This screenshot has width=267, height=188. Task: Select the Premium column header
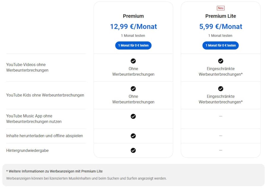pyautogui.click(x=133, y=16)
